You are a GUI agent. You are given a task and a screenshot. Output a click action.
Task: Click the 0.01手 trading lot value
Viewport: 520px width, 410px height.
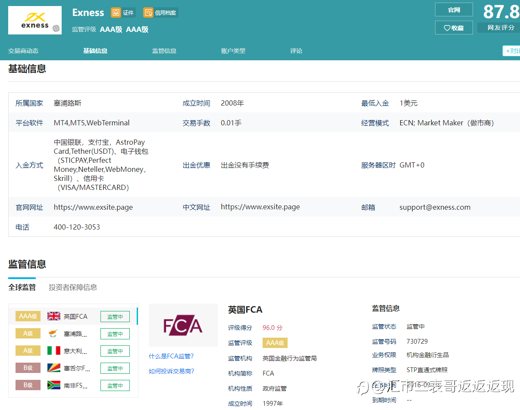231,123
